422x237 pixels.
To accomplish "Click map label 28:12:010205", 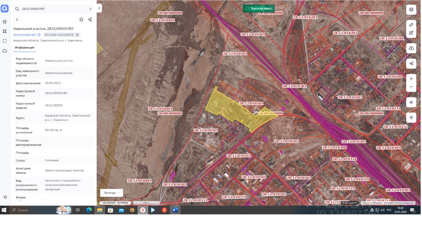I will point(350,97).
